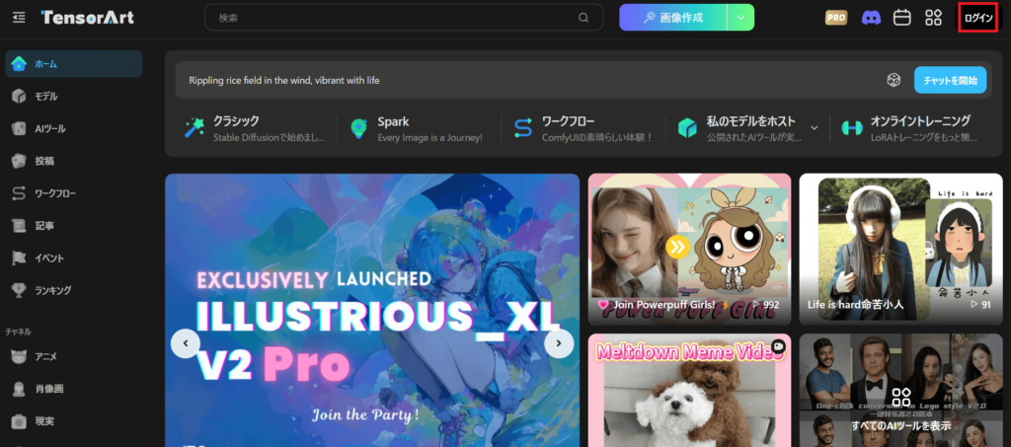Expand the 私のモデルをホスト chevron

click(x=815, y=127)
